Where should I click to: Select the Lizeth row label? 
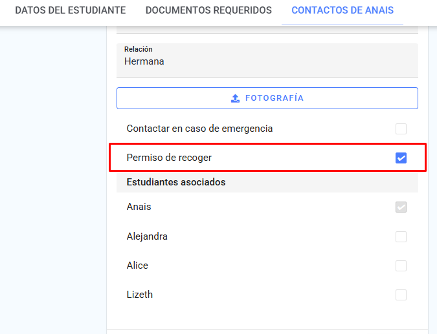pyautogui.click(x=140, y=295)
